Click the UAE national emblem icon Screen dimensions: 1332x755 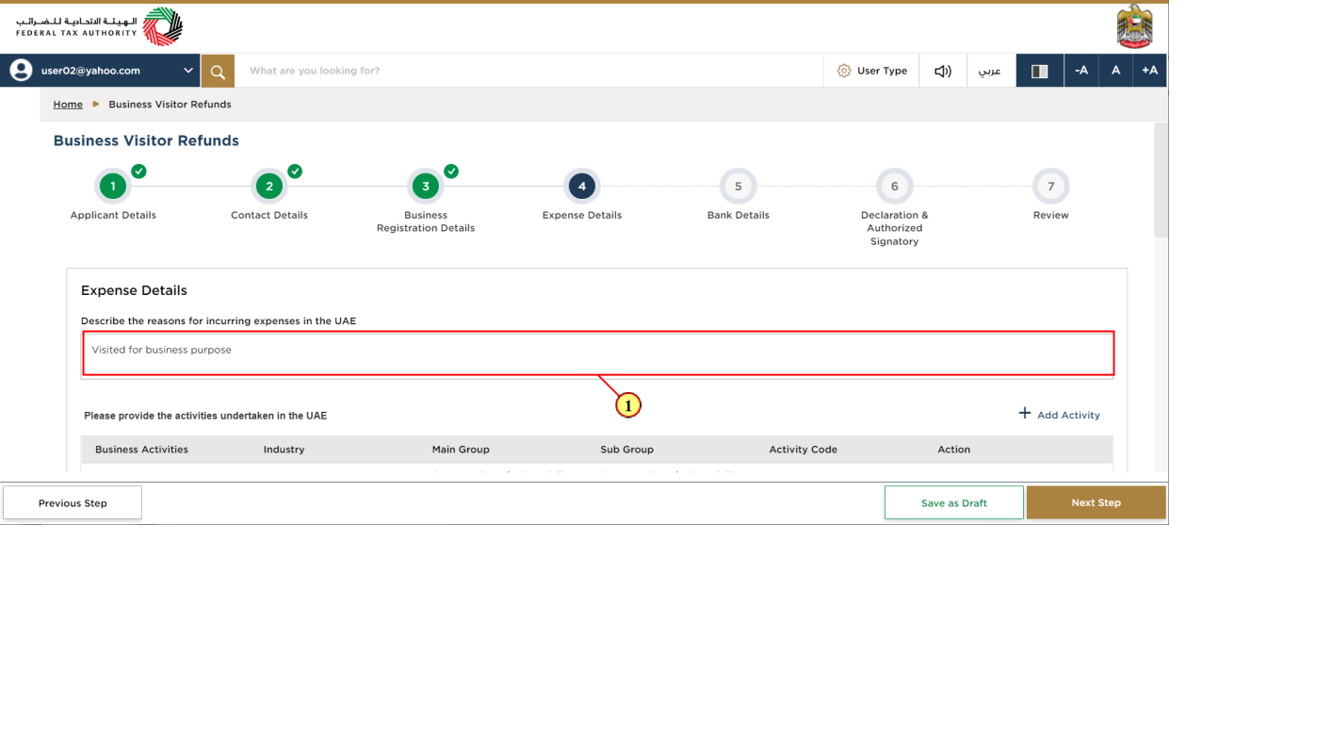(1134, 26)
